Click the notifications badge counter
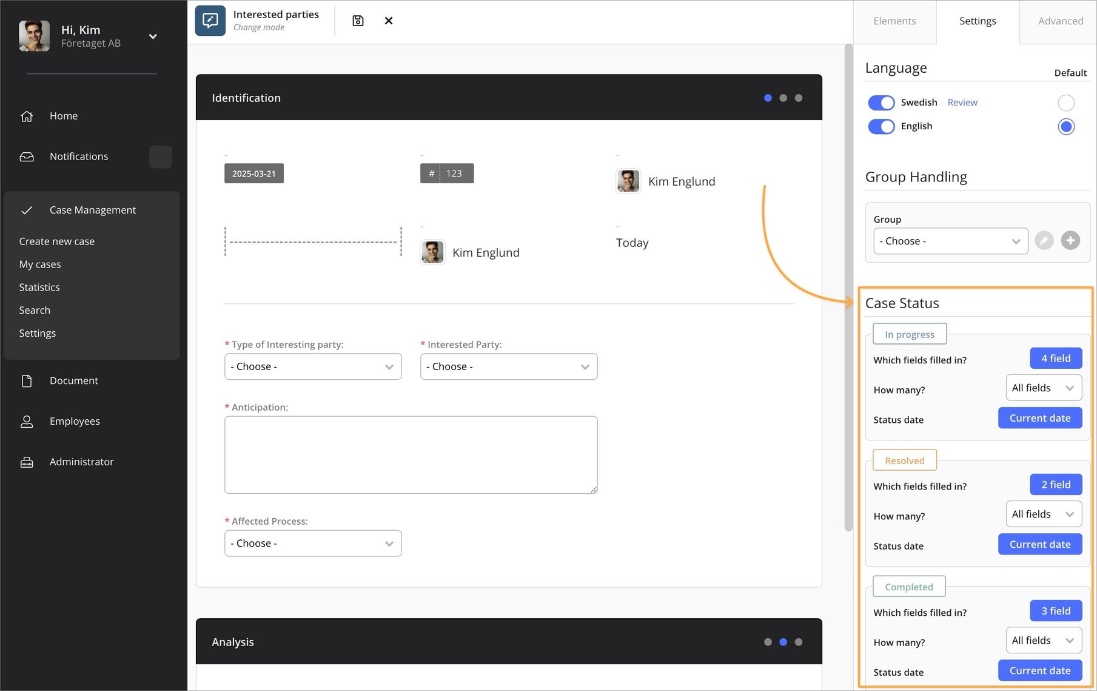1097x691 pixels. (x=161, y=157)
